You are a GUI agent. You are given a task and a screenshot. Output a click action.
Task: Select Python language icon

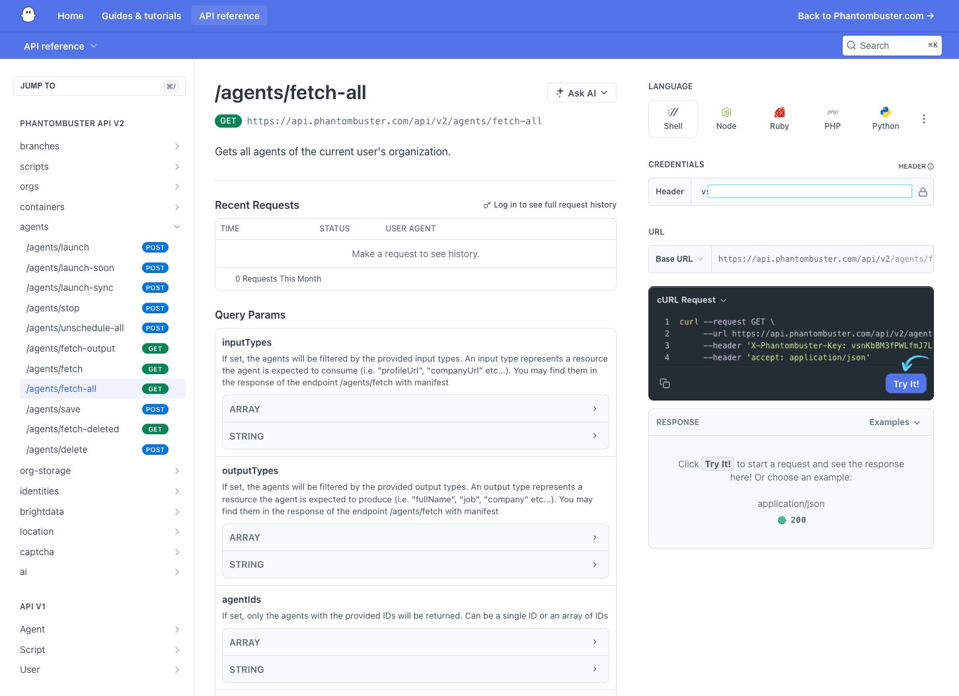tap(886, 112)
